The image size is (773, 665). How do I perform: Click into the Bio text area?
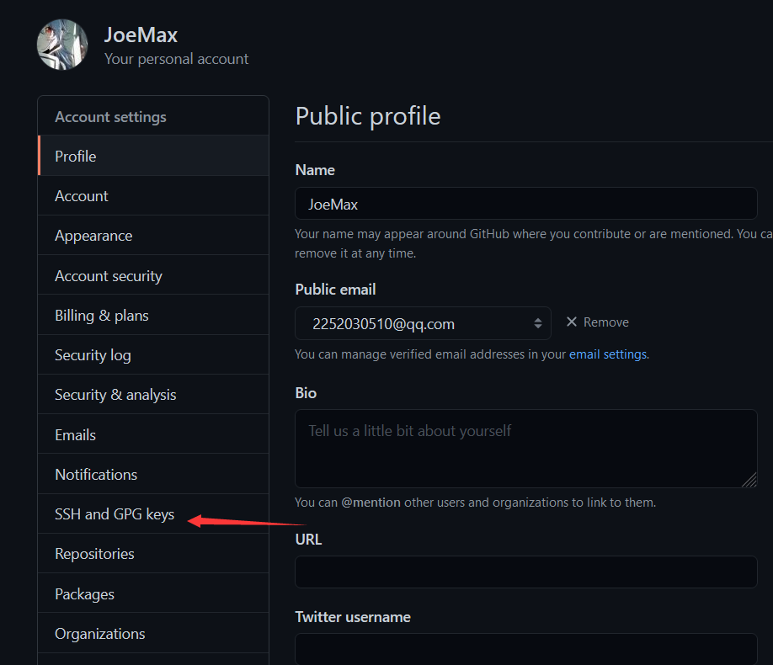click(526, 449)
